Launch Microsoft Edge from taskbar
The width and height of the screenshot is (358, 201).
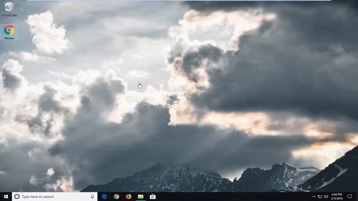pos(105,197)
